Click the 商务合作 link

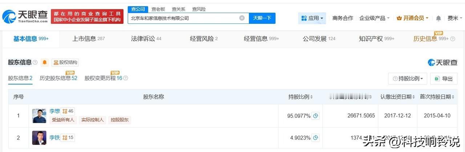pyautogui.click(x=343, y=18)
